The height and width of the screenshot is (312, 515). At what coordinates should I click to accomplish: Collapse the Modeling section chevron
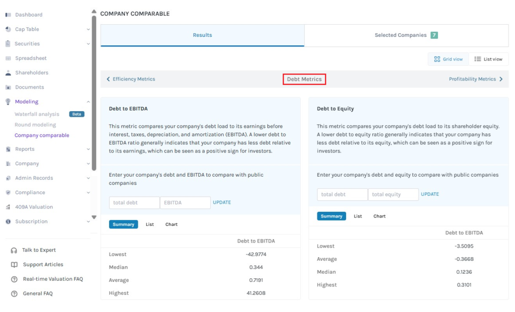88,102
